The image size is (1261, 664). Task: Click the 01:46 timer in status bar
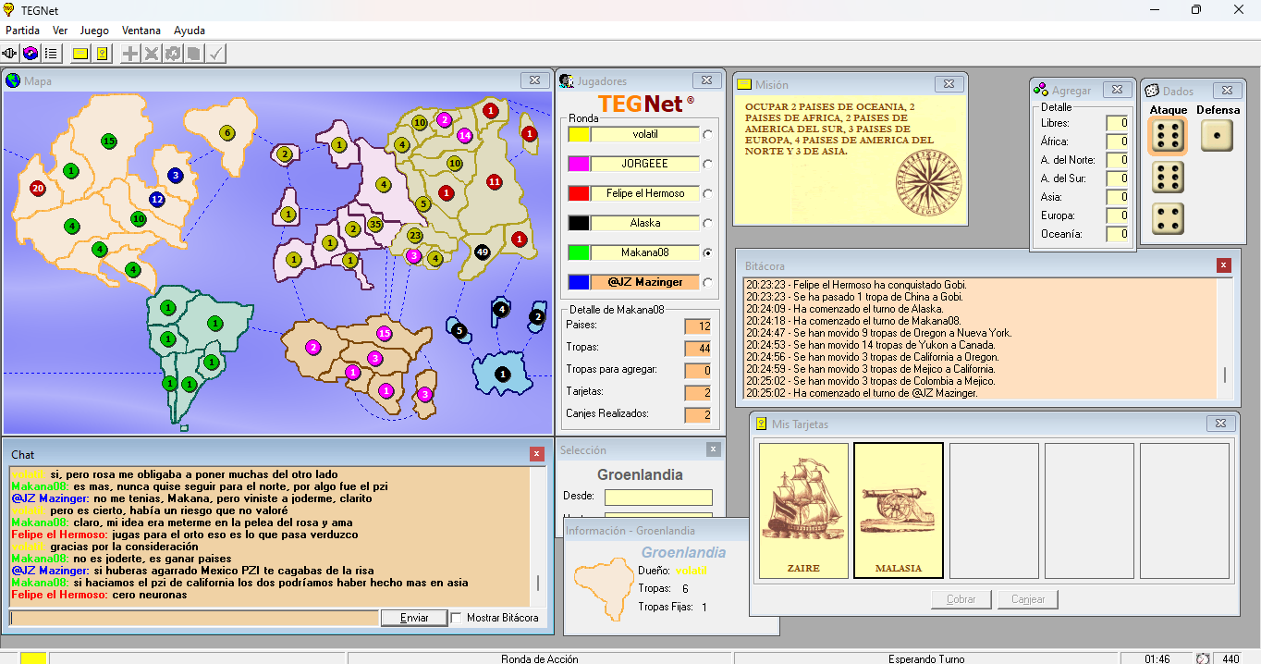pos(1157,658)
